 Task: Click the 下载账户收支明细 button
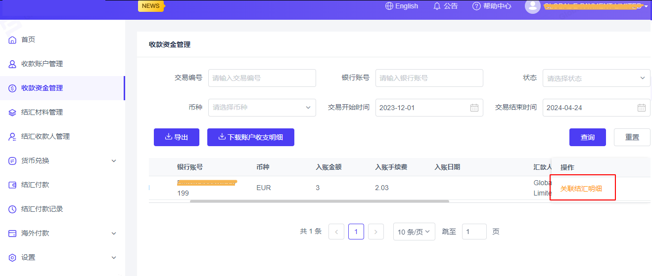[250, 137]
